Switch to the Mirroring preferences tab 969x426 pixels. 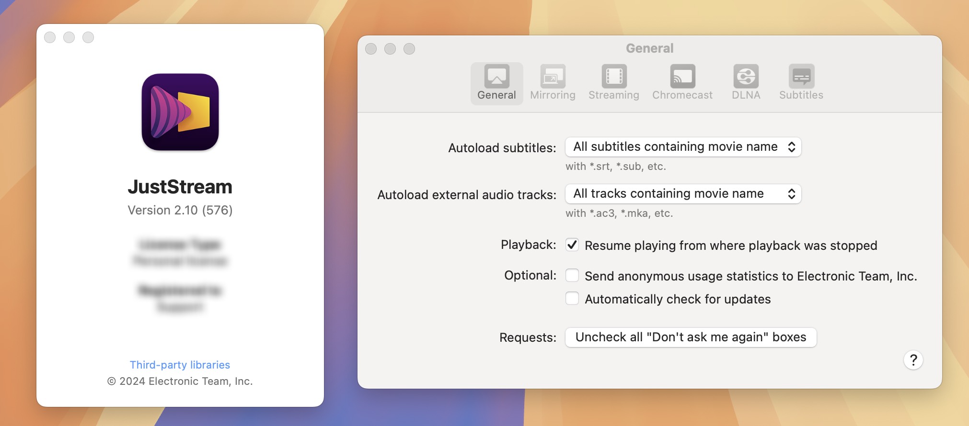tap(553, 83)
